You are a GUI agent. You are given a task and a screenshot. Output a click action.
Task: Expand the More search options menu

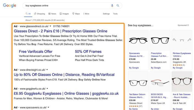click(x=86, y=14)
